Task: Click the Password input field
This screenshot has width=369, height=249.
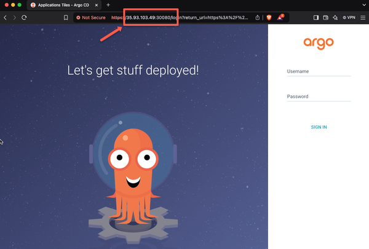Action: (318, 97)
